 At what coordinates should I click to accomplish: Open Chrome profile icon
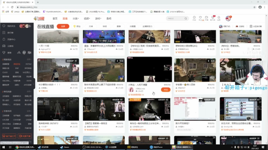point(260,7)
